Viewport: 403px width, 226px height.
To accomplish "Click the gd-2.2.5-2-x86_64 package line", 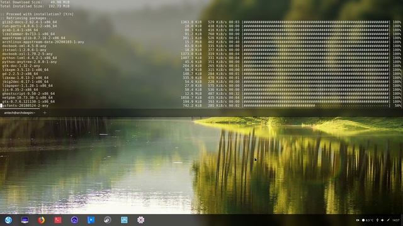I will pyautogui.click(x=20, y=74).
